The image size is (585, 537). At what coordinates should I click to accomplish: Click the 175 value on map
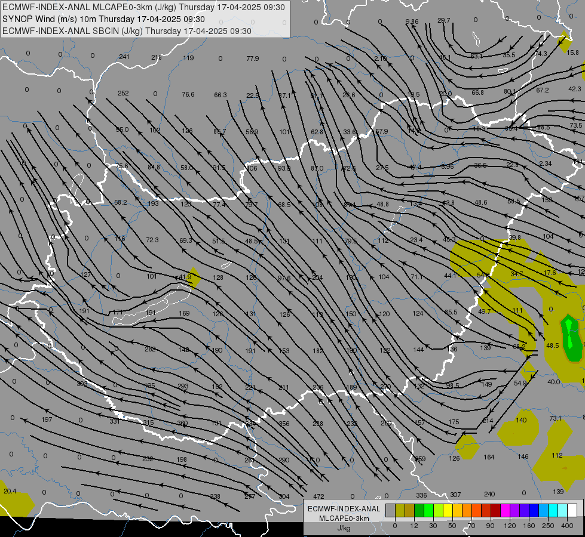click(454, 422)
